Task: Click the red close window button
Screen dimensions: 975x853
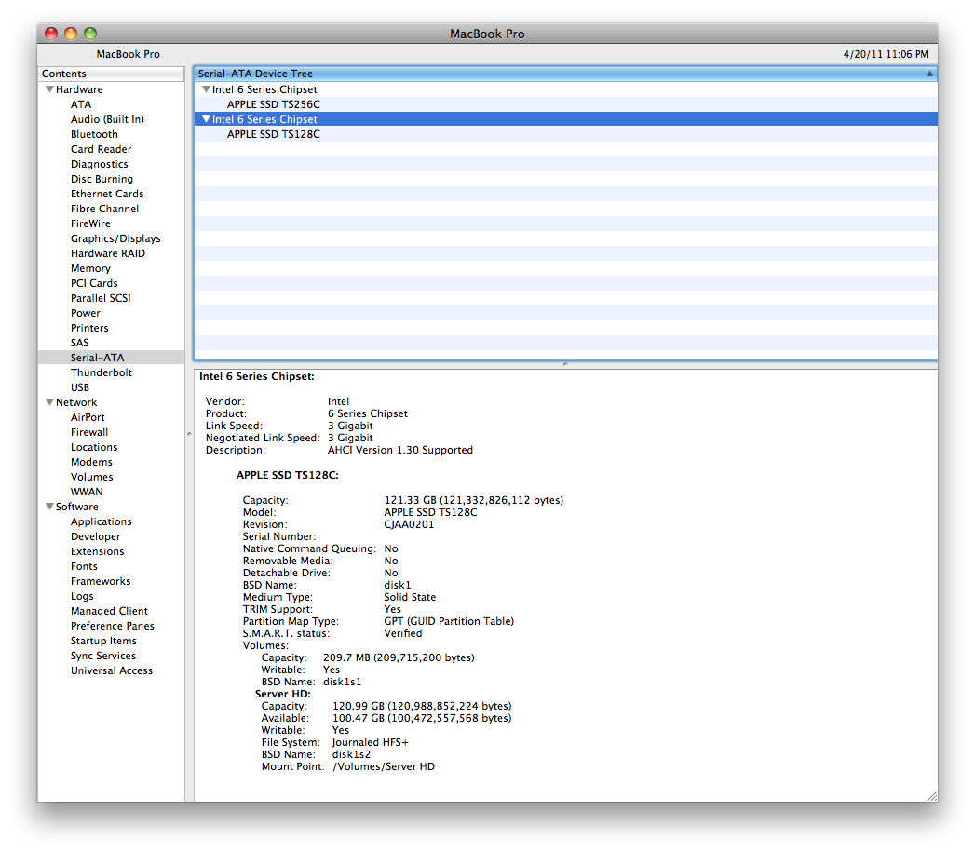Action: pyautogui.click(x=51, y=34)
